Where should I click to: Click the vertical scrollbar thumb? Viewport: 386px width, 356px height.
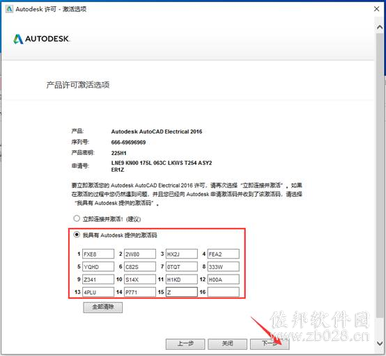[x=380, y=175]
